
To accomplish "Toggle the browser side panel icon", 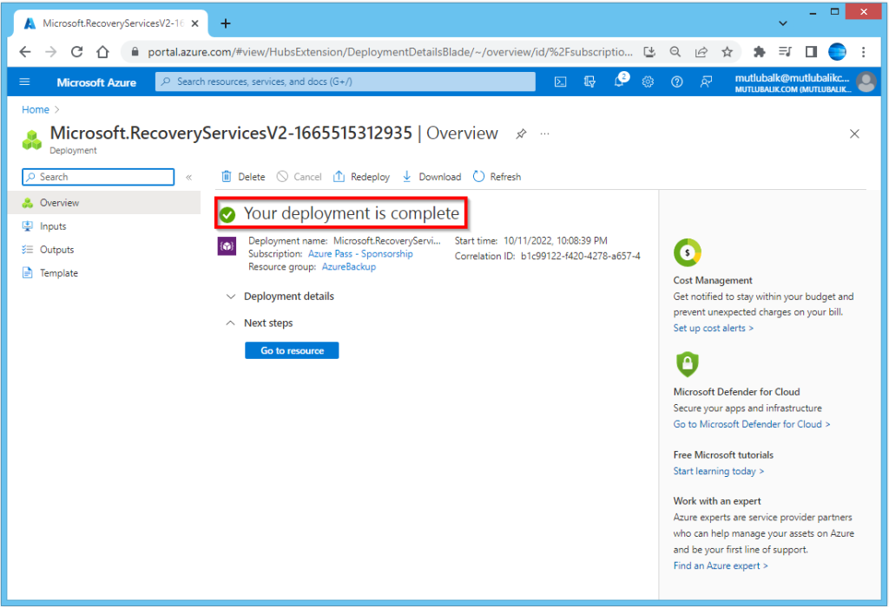I will pyautogui.click(x=811, y=52).
